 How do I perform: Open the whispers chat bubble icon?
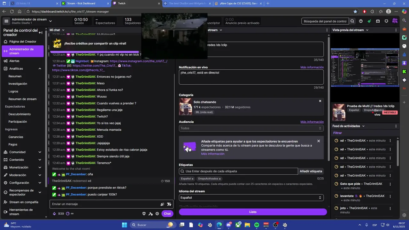point(386,21)
